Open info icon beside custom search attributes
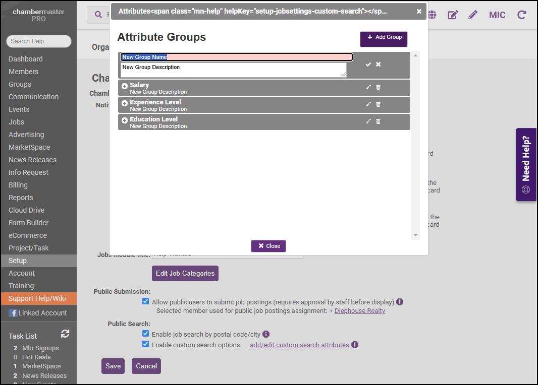 coord(355,345)
